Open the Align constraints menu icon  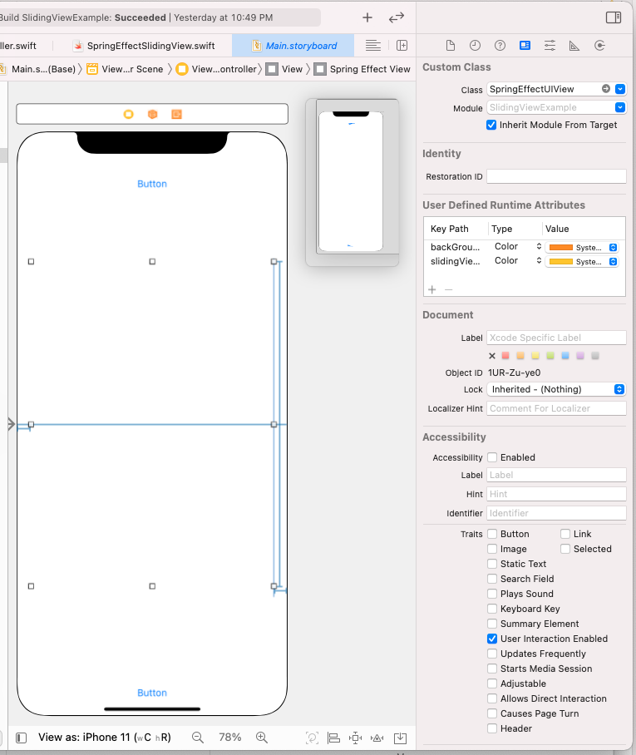point(333,738)
